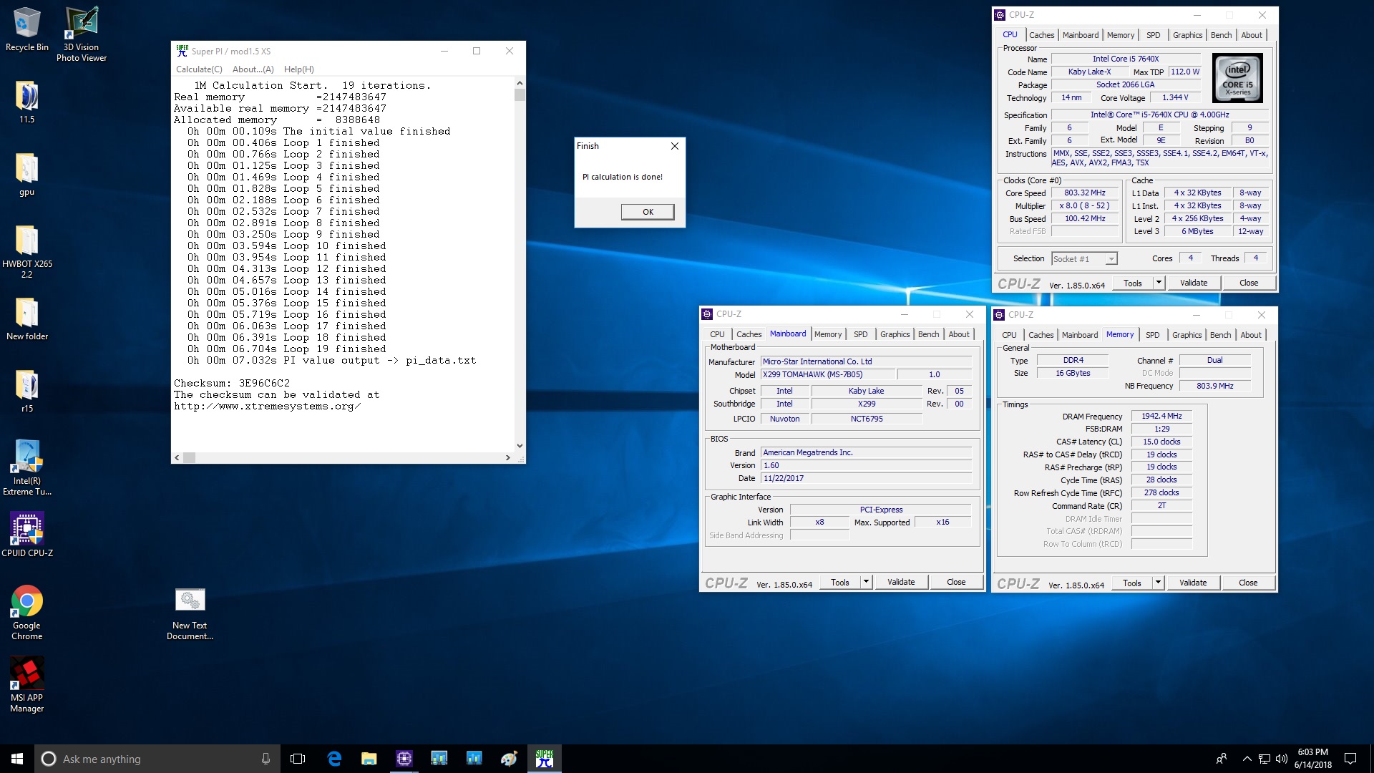Click Super PI horizontal scrollbar right arrow
Viewport: 1374px width, 773px height.
(508, 457)
